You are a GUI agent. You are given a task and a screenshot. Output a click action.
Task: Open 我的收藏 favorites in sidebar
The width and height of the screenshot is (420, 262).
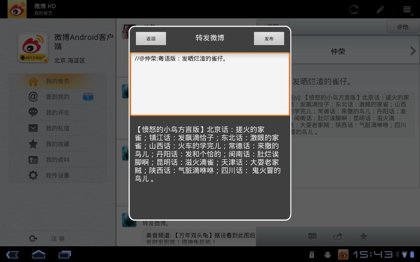(58, 144)
